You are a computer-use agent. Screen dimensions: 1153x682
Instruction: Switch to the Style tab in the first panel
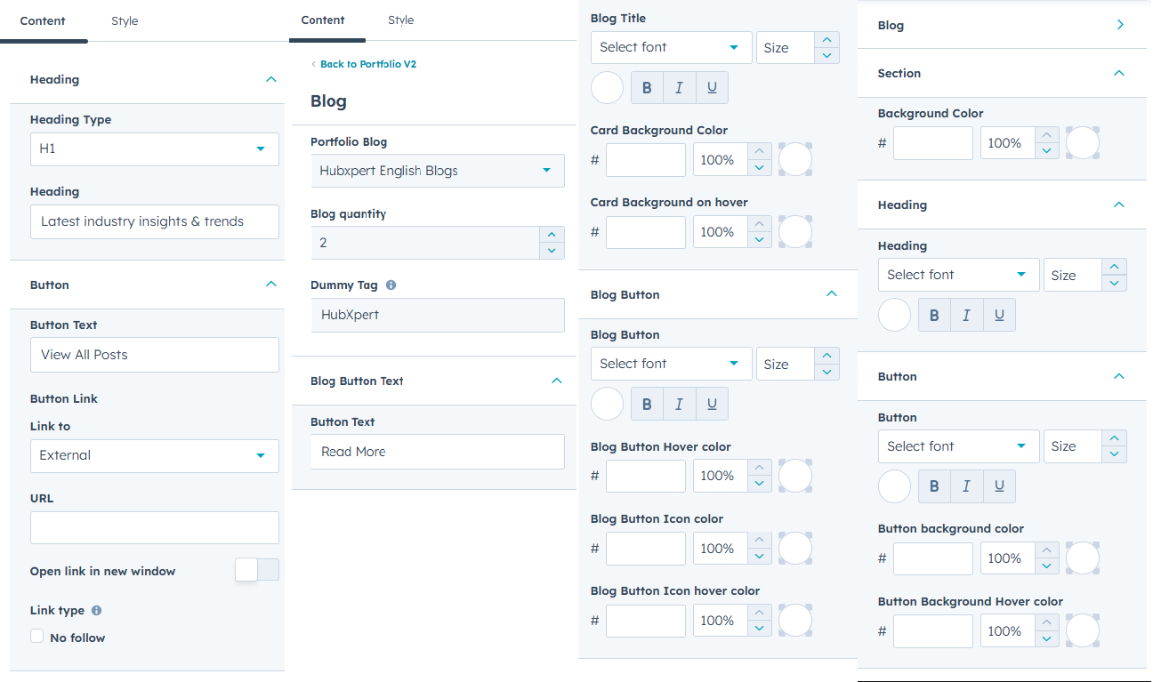pyautogui.click(x=125, y=20)
